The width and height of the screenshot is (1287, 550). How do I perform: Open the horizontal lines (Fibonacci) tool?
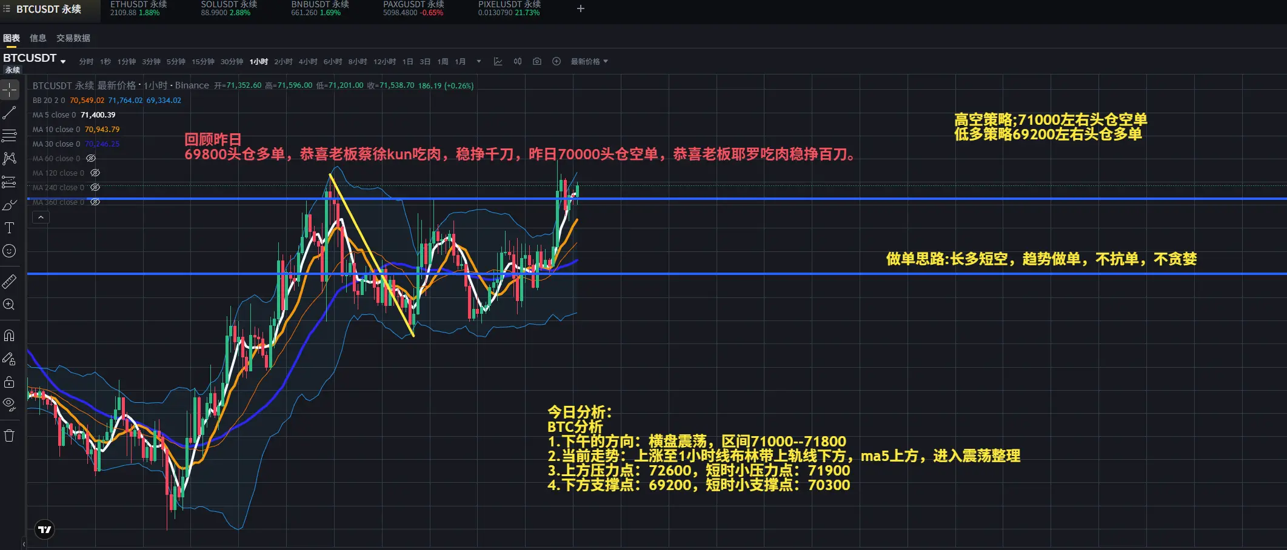[10, 135]
